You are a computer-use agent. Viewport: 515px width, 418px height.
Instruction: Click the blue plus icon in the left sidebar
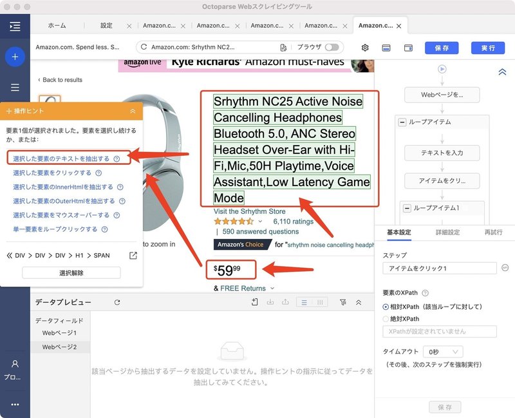click(15, 57)
